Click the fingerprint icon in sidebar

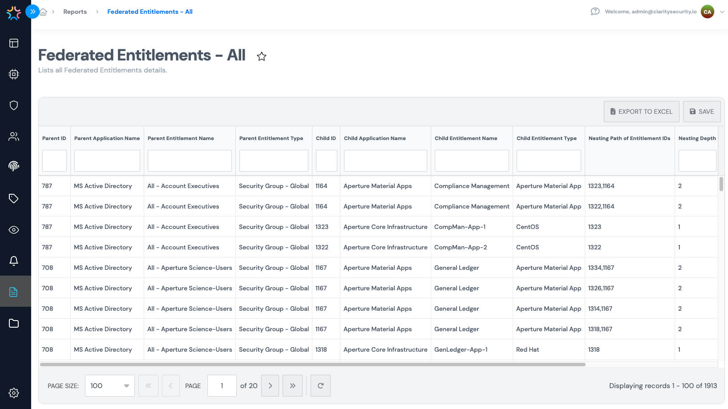(x=14, y=166)
